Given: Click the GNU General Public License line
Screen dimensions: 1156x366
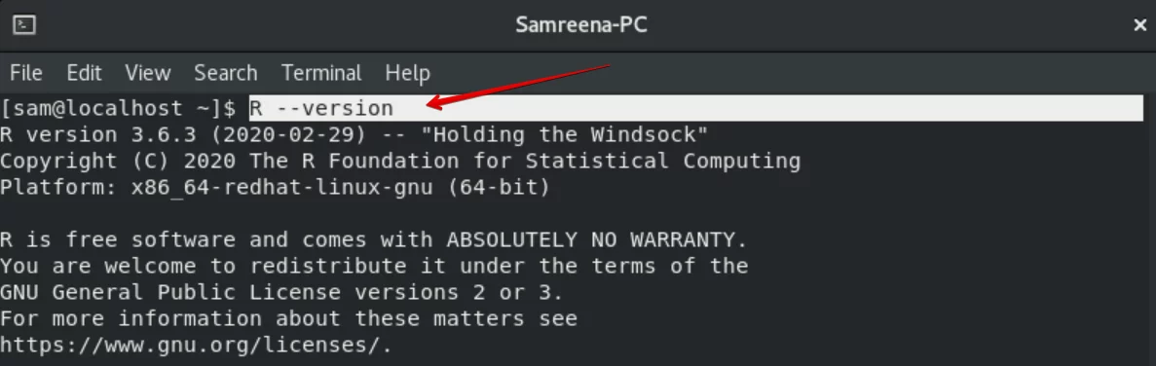Looking at the screenshot, I should coord(281,292).
